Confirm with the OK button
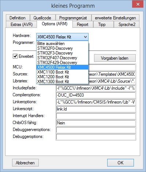 120,162
